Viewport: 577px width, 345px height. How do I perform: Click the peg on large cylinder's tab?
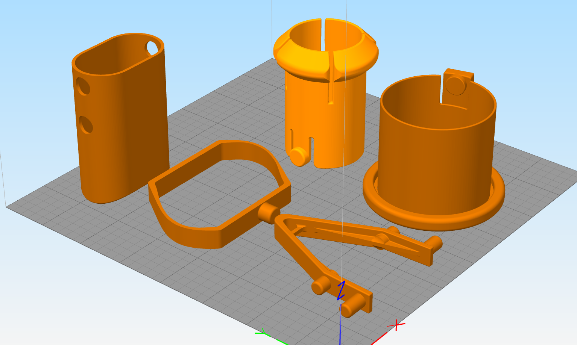456,86
